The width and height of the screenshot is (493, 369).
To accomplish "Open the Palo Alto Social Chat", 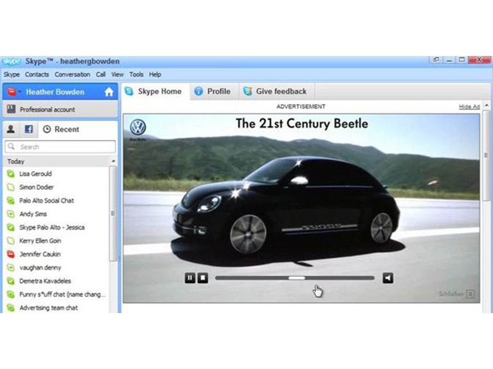I will coord(57,201).
